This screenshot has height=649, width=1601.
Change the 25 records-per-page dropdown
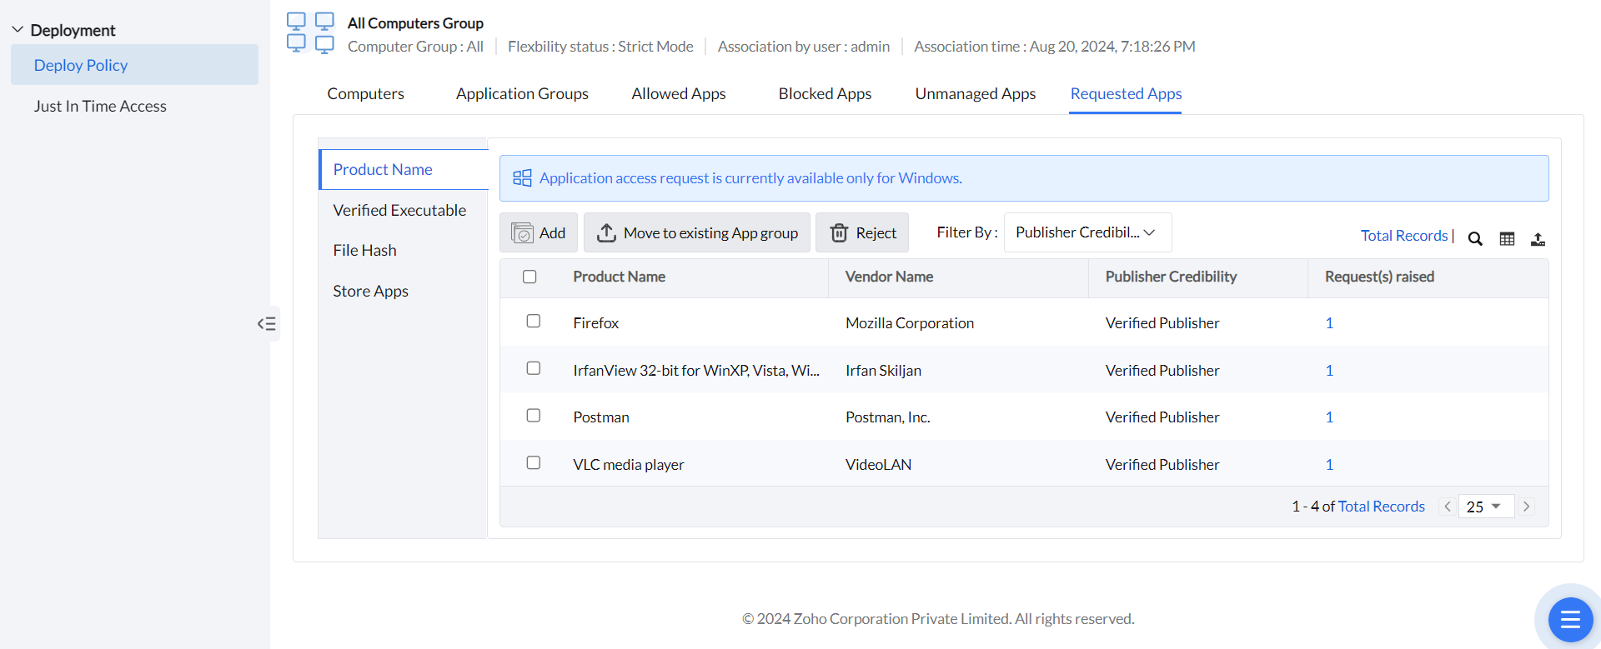(x=1485, y=507)
